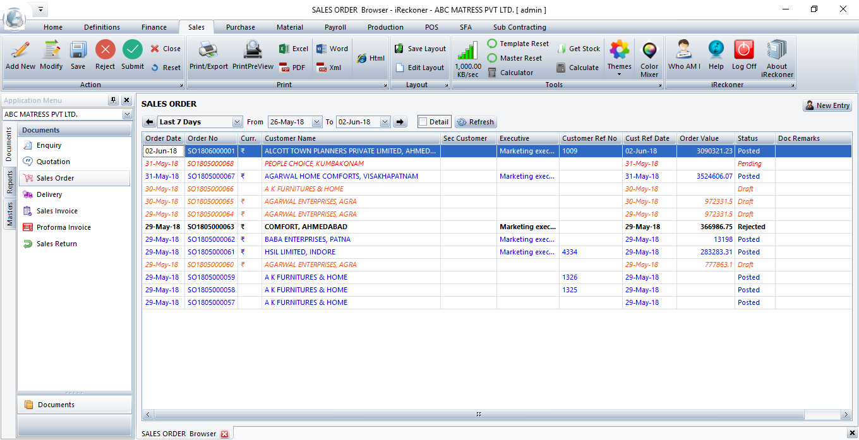Open PrintPreView from the ribbon
859x440 pixels.
click(x=253, y=51)
